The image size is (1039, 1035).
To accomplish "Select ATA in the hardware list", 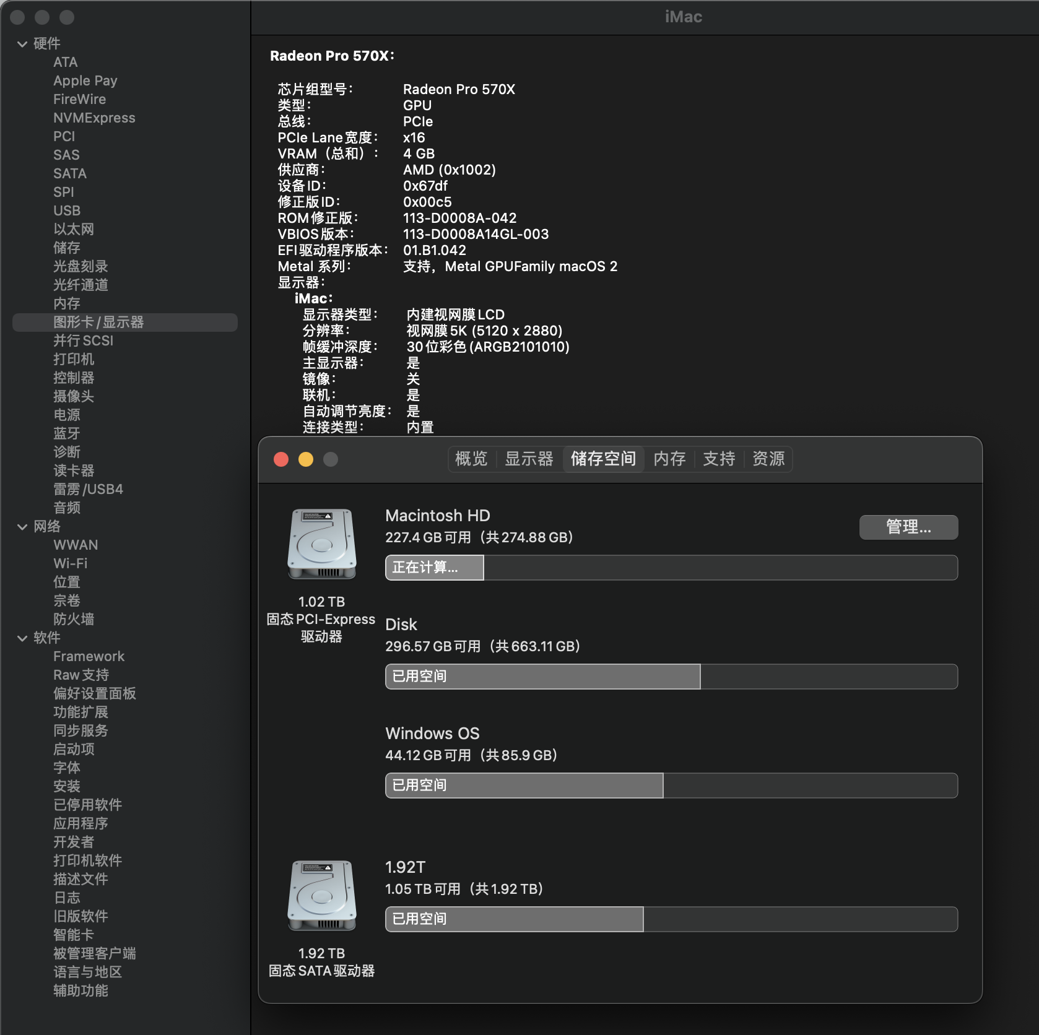I will [x=66, y=63].
